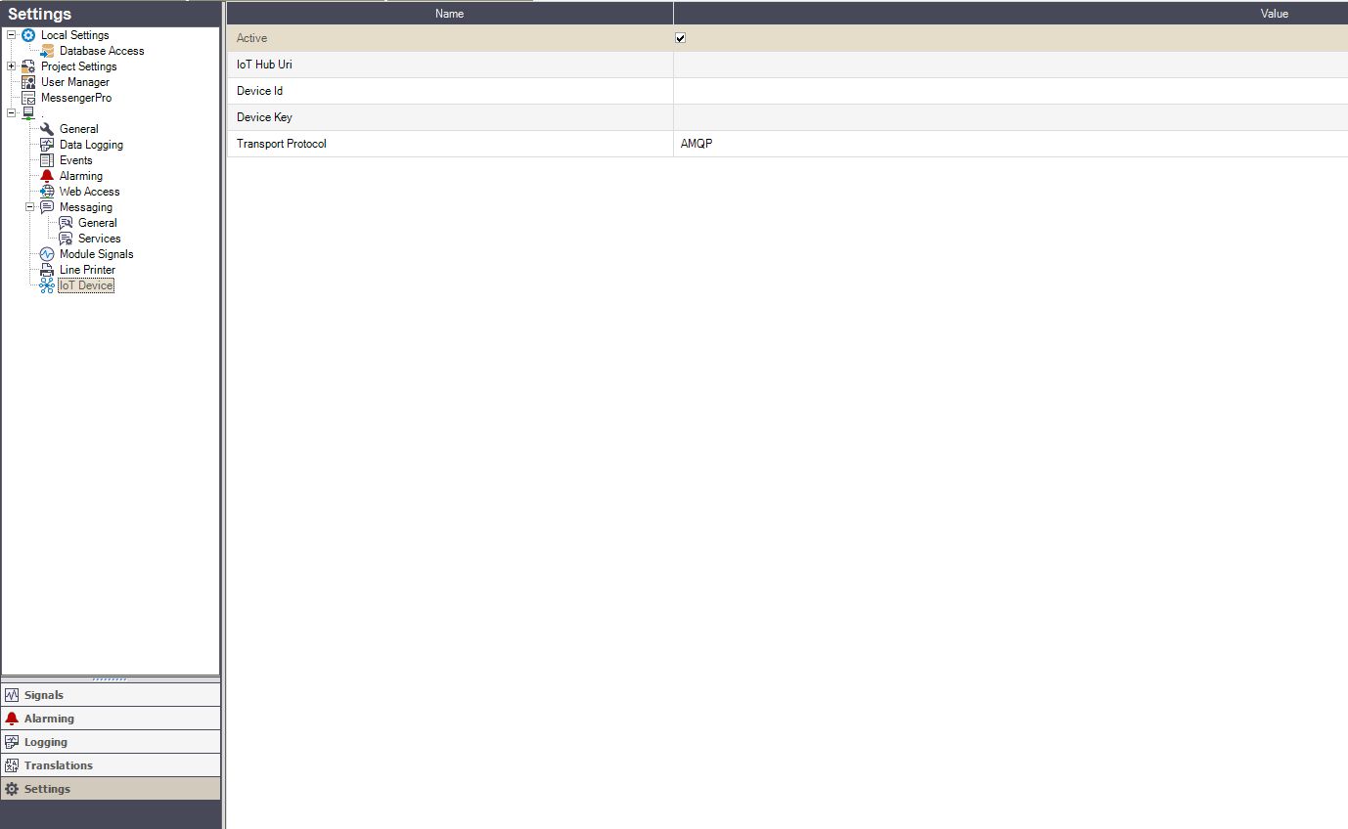Select the Database Access icon
This screenshot has width=1348, height=829.
pyautogui.click(x=47, y=51)
